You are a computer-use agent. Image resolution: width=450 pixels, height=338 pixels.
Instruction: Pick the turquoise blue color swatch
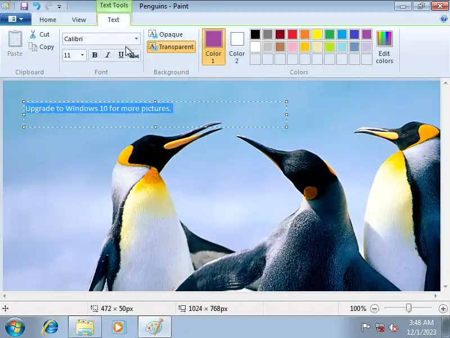tap(342, 34)
